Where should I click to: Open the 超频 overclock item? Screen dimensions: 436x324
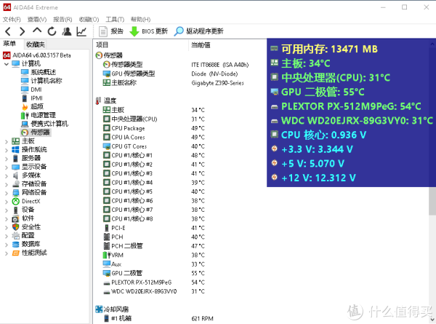pos(32,106)
